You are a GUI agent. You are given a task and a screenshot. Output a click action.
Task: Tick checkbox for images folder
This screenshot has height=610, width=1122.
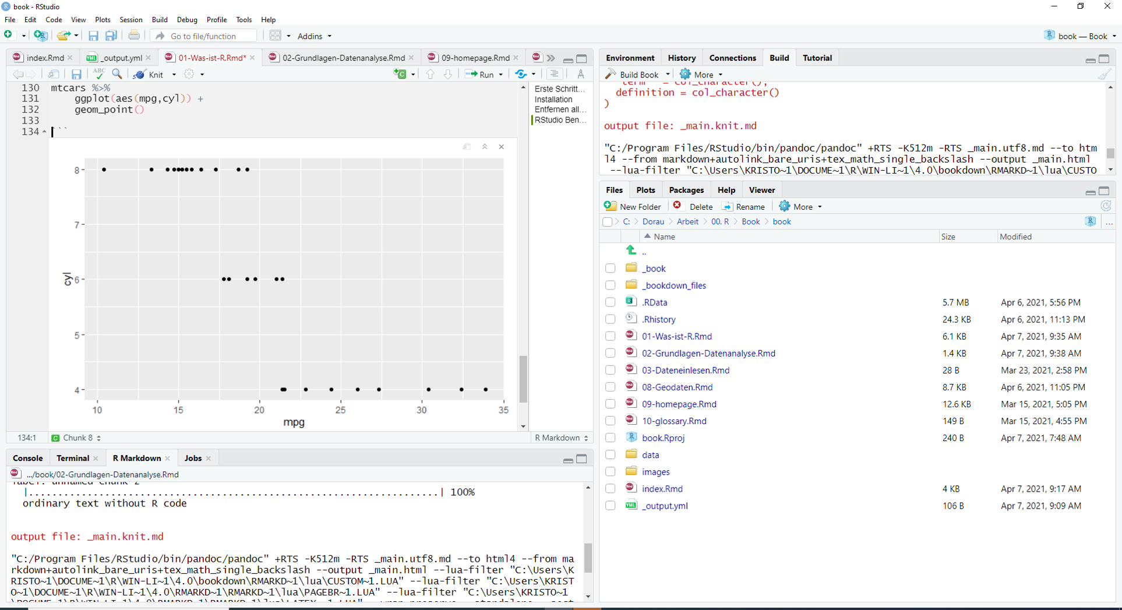pyautogui.click(x=610, y=471)
